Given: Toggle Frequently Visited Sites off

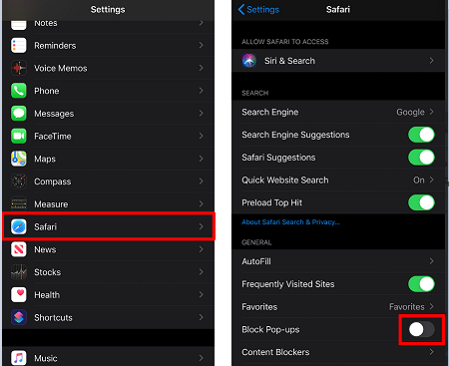Looking at the screenshot, I should coord(421,284).
